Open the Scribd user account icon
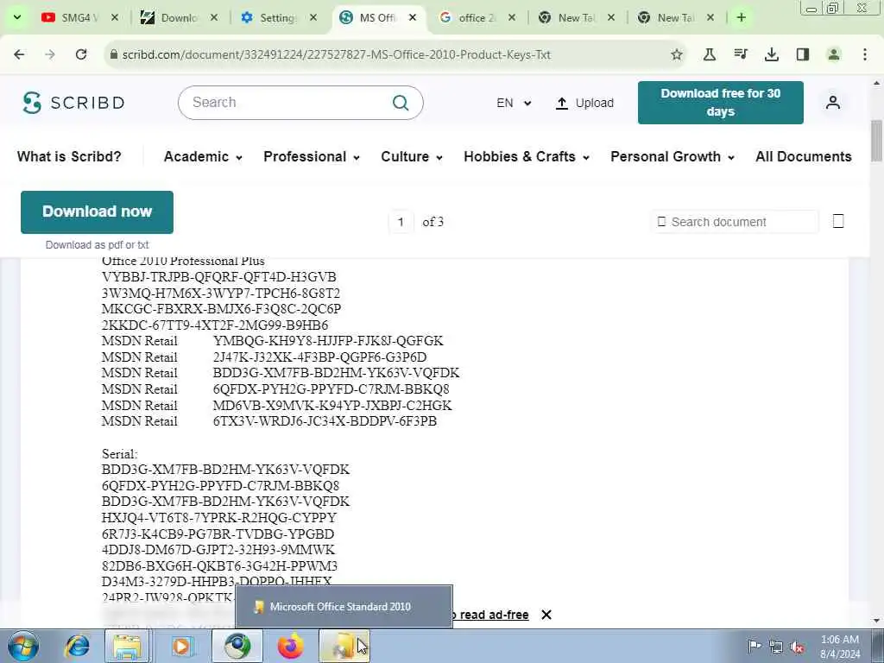 click(x=833, y=103)
